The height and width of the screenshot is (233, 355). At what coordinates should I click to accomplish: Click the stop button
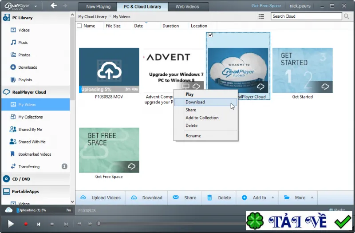point(52,224)
